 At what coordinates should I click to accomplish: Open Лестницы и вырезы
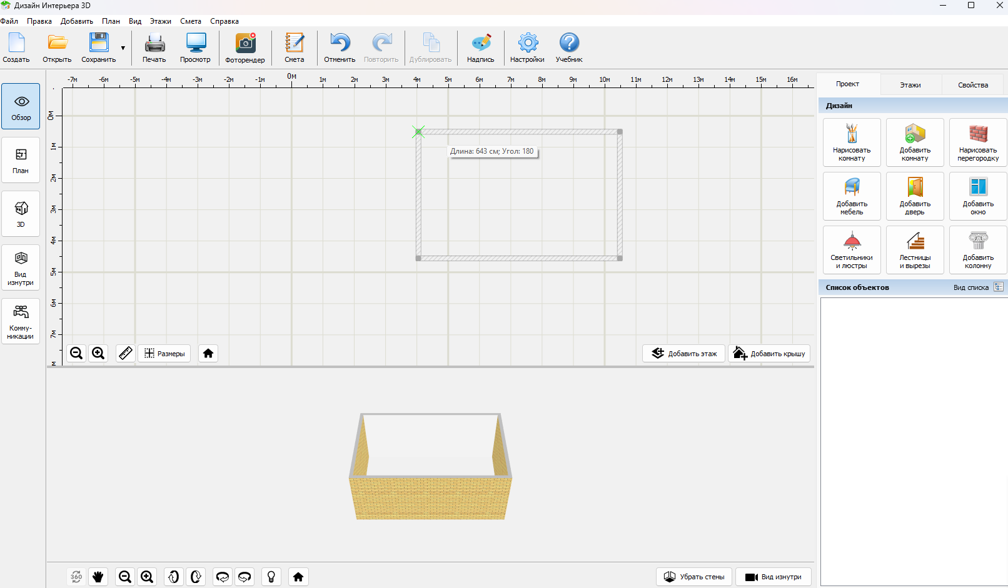point(915,250)
